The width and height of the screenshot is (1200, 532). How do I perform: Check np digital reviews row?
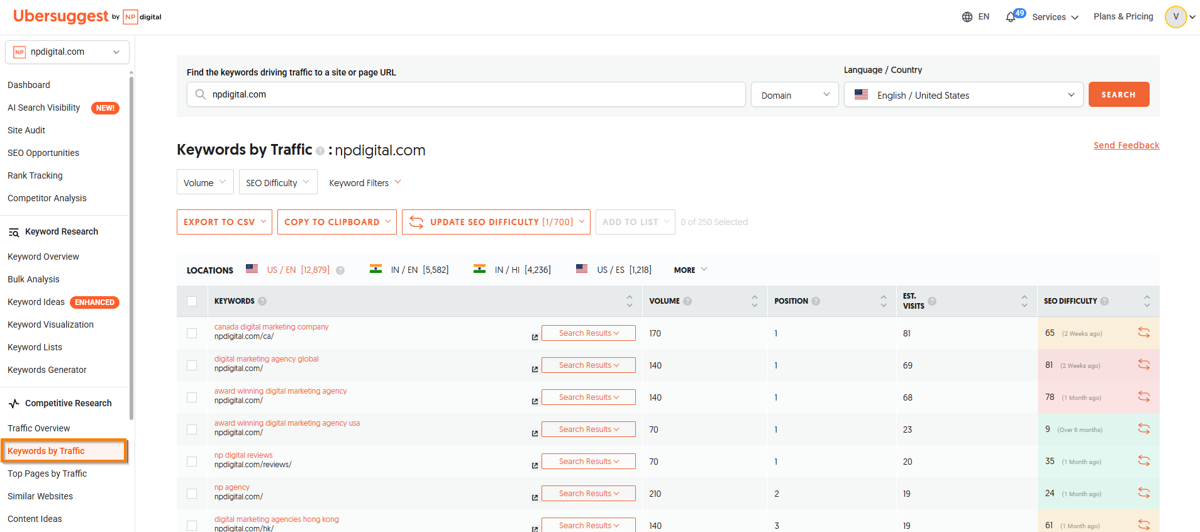(x=192, y=462)
